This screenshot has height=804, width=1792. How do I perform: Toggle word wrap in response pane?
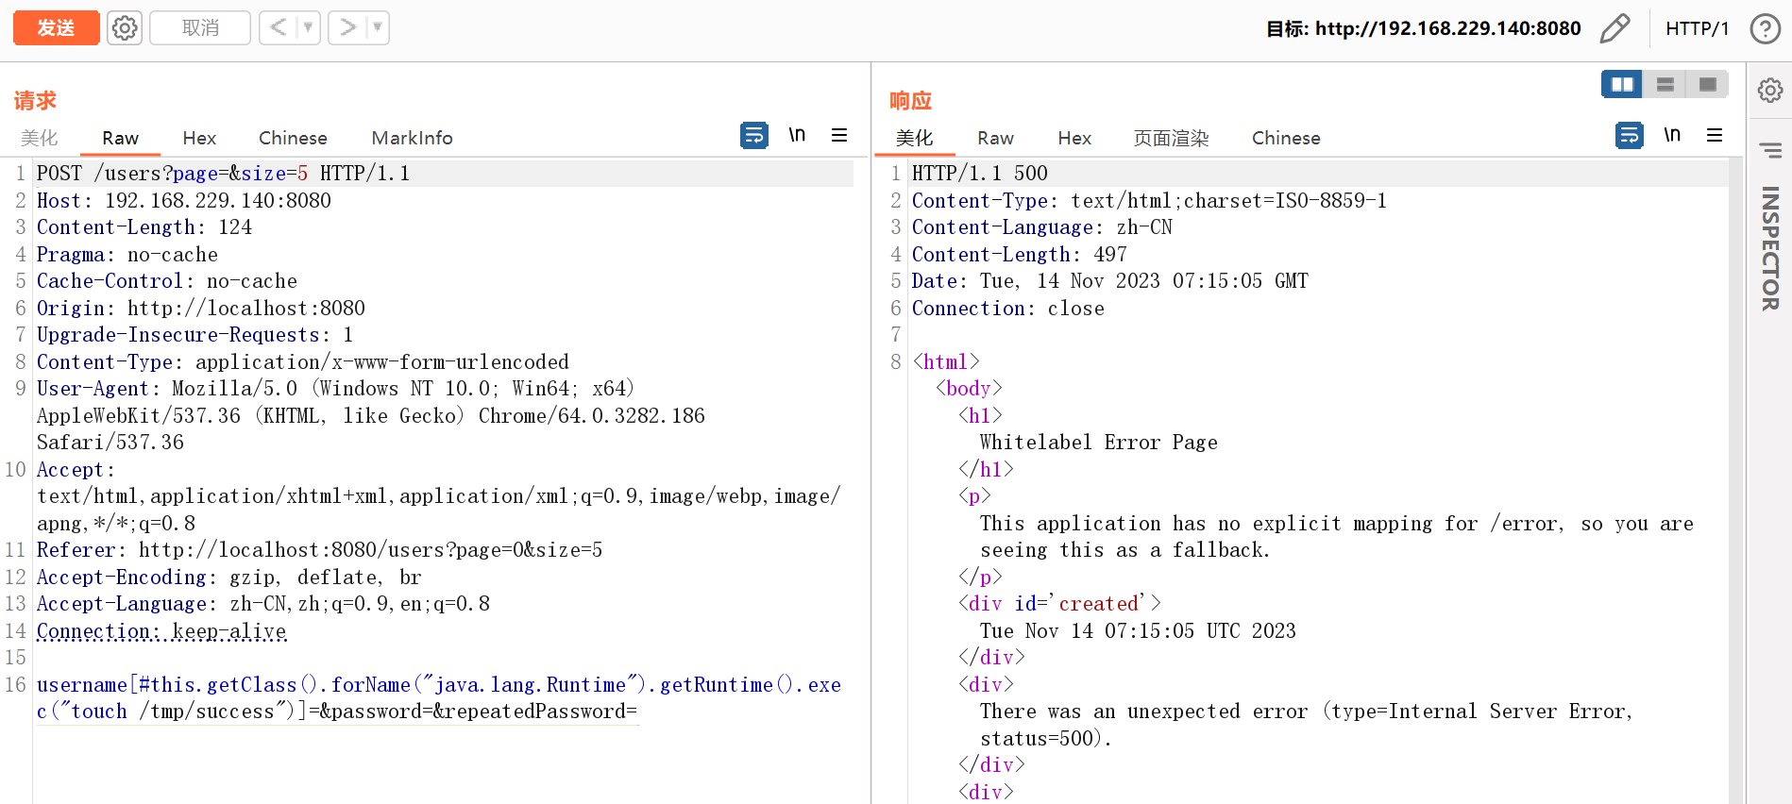(1630, 136)
